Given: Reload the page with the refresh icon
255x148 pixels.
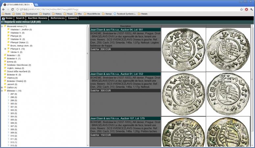Looking at the screenshot, I should coord(13,10).
